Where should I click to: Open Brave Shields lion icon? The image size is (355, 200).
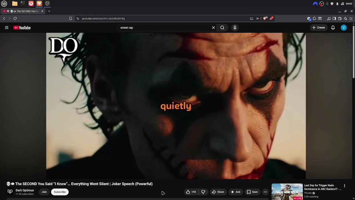point(265,18)
